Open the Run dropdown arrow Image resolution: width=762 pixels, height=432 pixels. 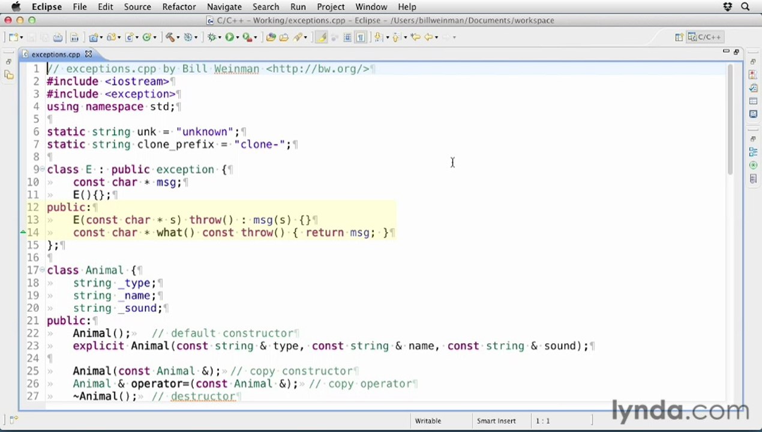point(238,38)
